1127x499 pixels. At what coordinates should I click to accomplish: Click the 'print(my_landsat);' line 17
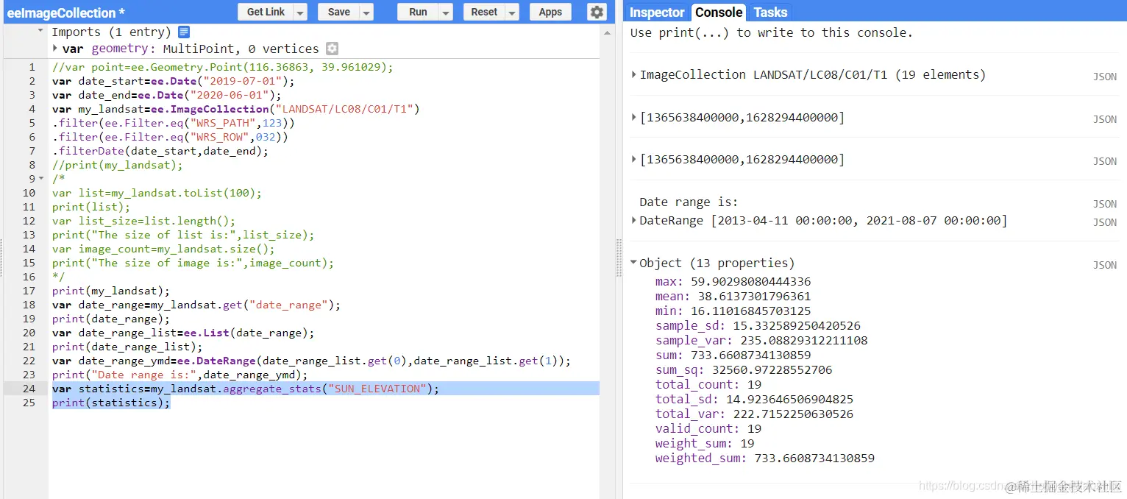[111, 291]
